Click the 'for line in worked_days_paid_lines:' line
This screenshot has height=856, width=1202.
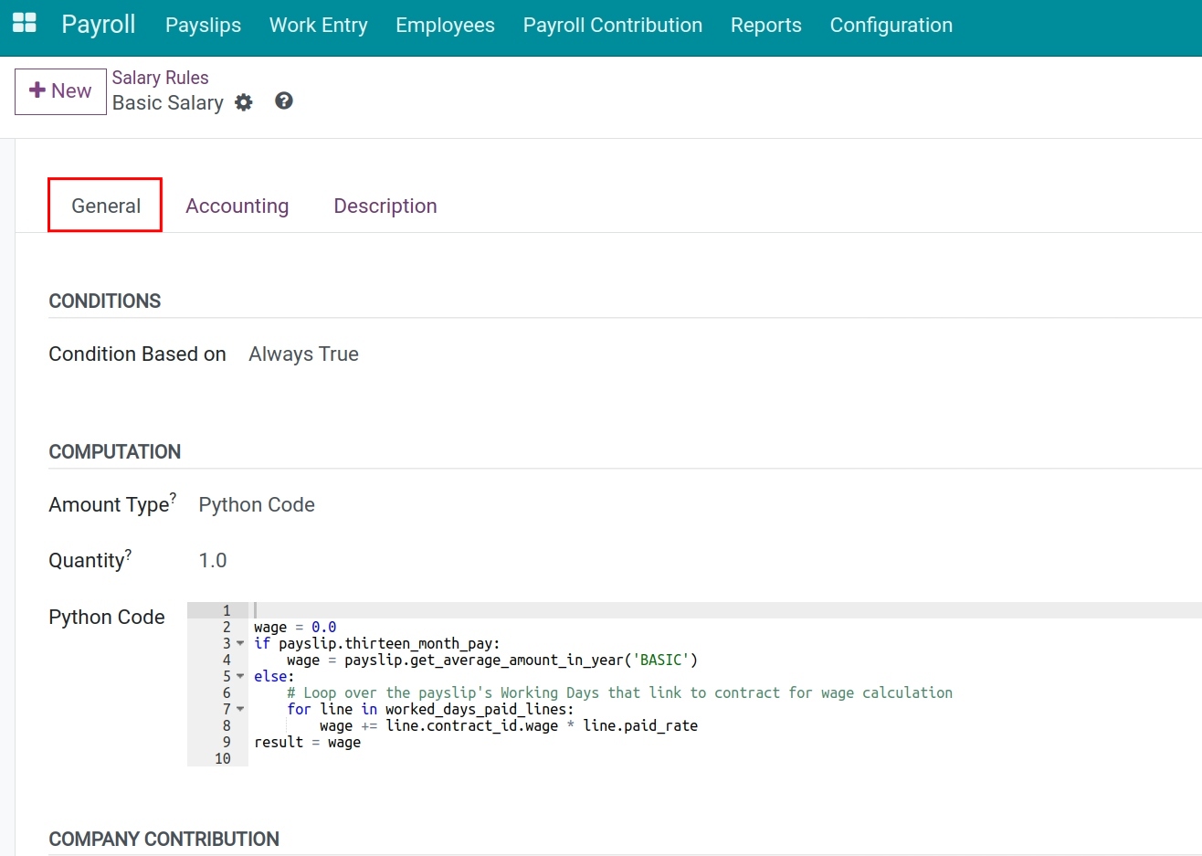[x=430, y=709]
